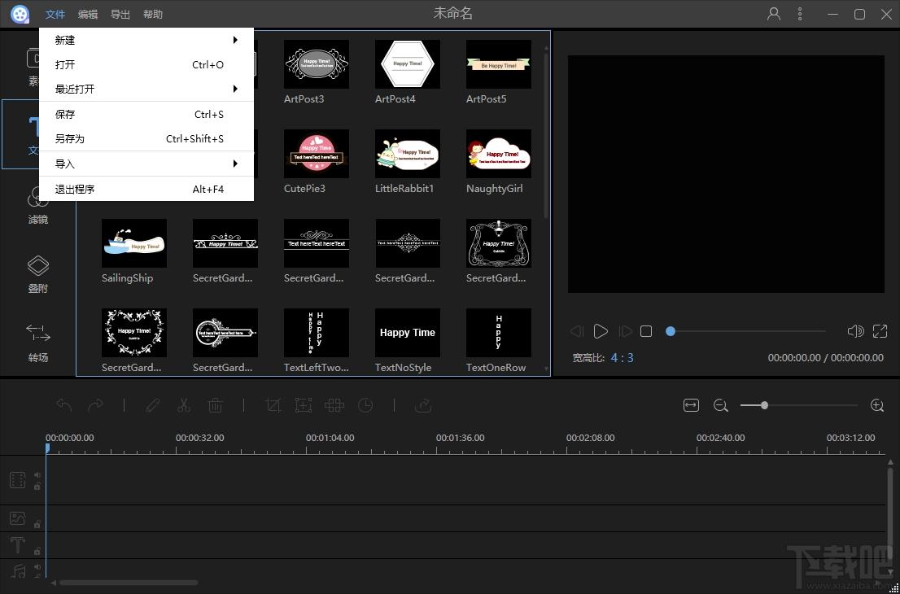Click the trash delete icon
The image size is (900, 594).
216,406
